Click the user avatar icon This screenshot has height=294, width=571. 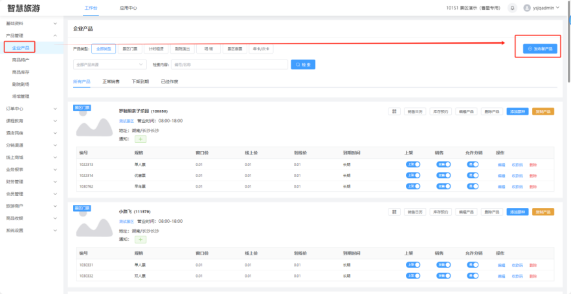(526, 8)
